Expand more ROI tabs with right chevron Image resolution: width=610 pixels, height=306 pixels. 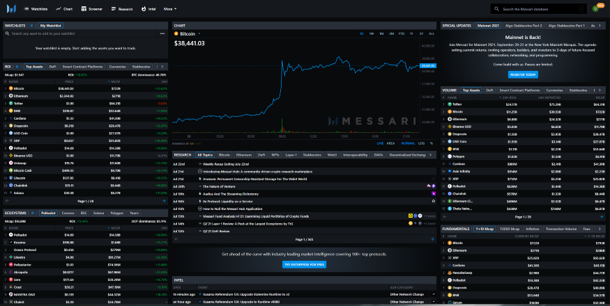point(164,67)
